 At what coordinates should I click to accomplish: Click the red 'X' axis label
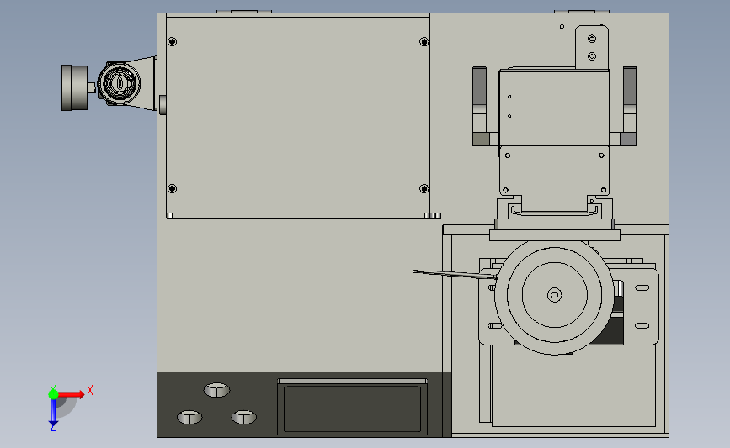tap(90, 390)
